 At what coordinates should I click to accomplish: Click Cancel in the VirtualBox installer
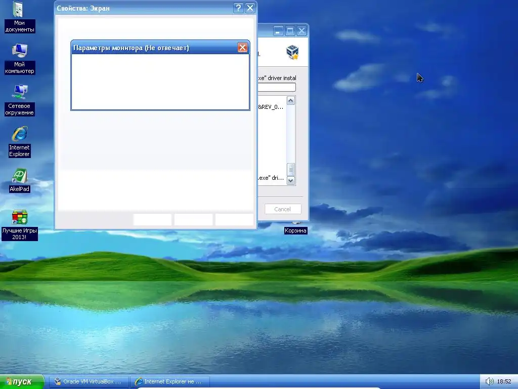(283, 209)
